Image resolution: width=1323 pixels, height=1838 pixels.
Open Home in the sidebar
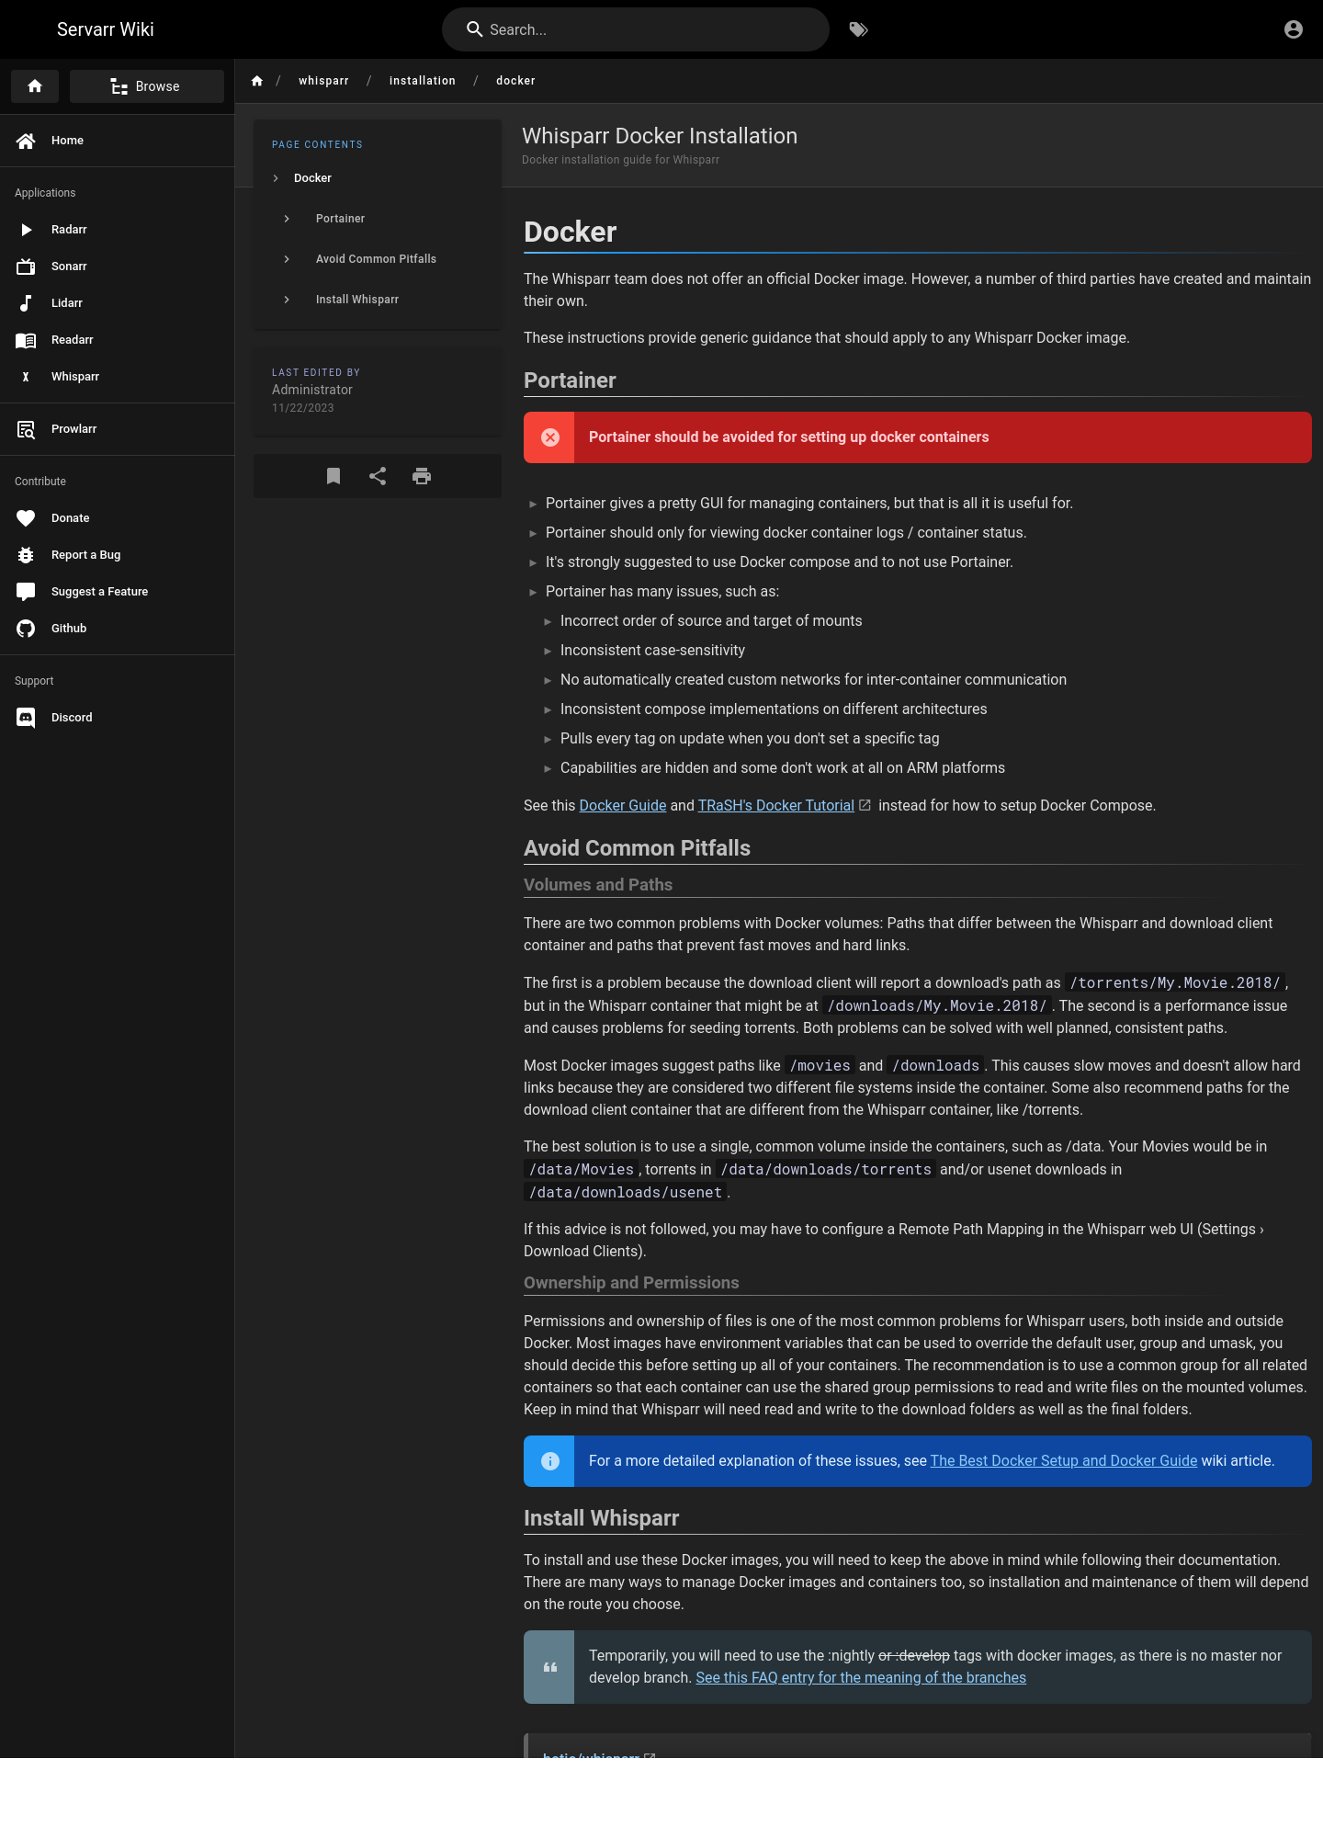[x=117, y=141]
